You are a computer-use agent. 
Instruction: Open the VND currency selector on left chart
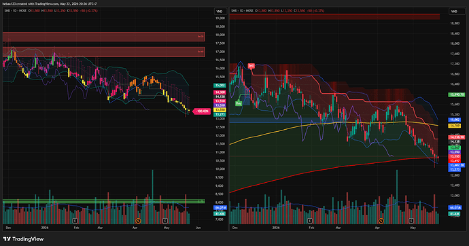220,12
